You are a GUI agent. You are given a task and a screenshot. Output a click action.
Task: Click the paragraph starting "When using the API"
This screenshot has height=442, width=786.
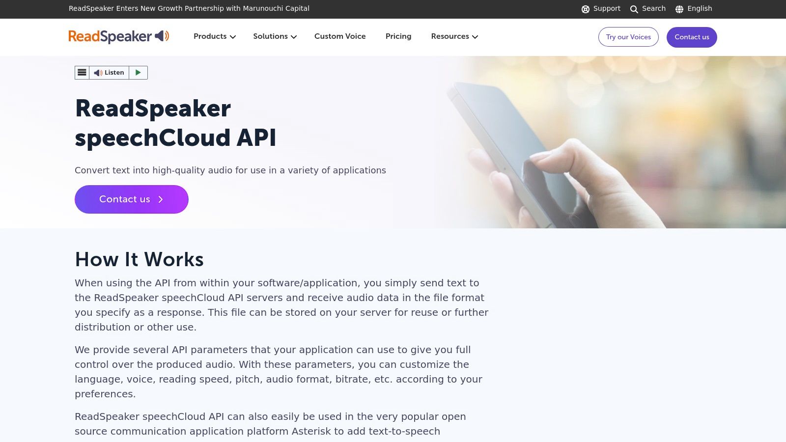[x=281, y=305]
